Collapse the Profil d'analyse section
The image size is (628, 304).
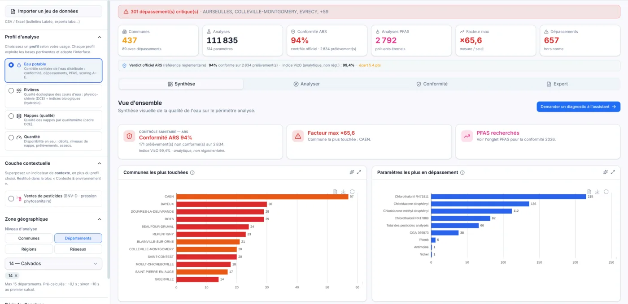coord(100,37)
